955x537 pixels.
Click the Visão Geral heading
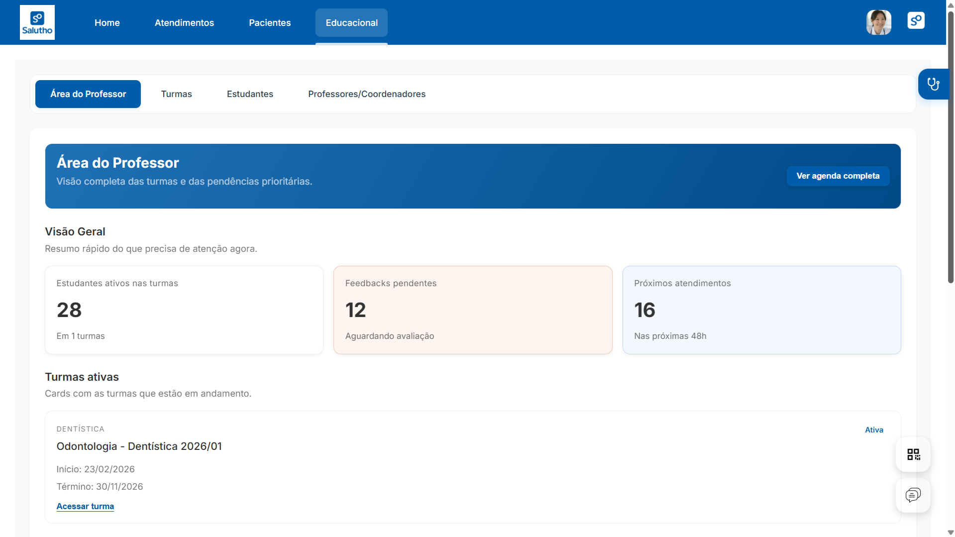pyautogui.click(x=75, y=231)
